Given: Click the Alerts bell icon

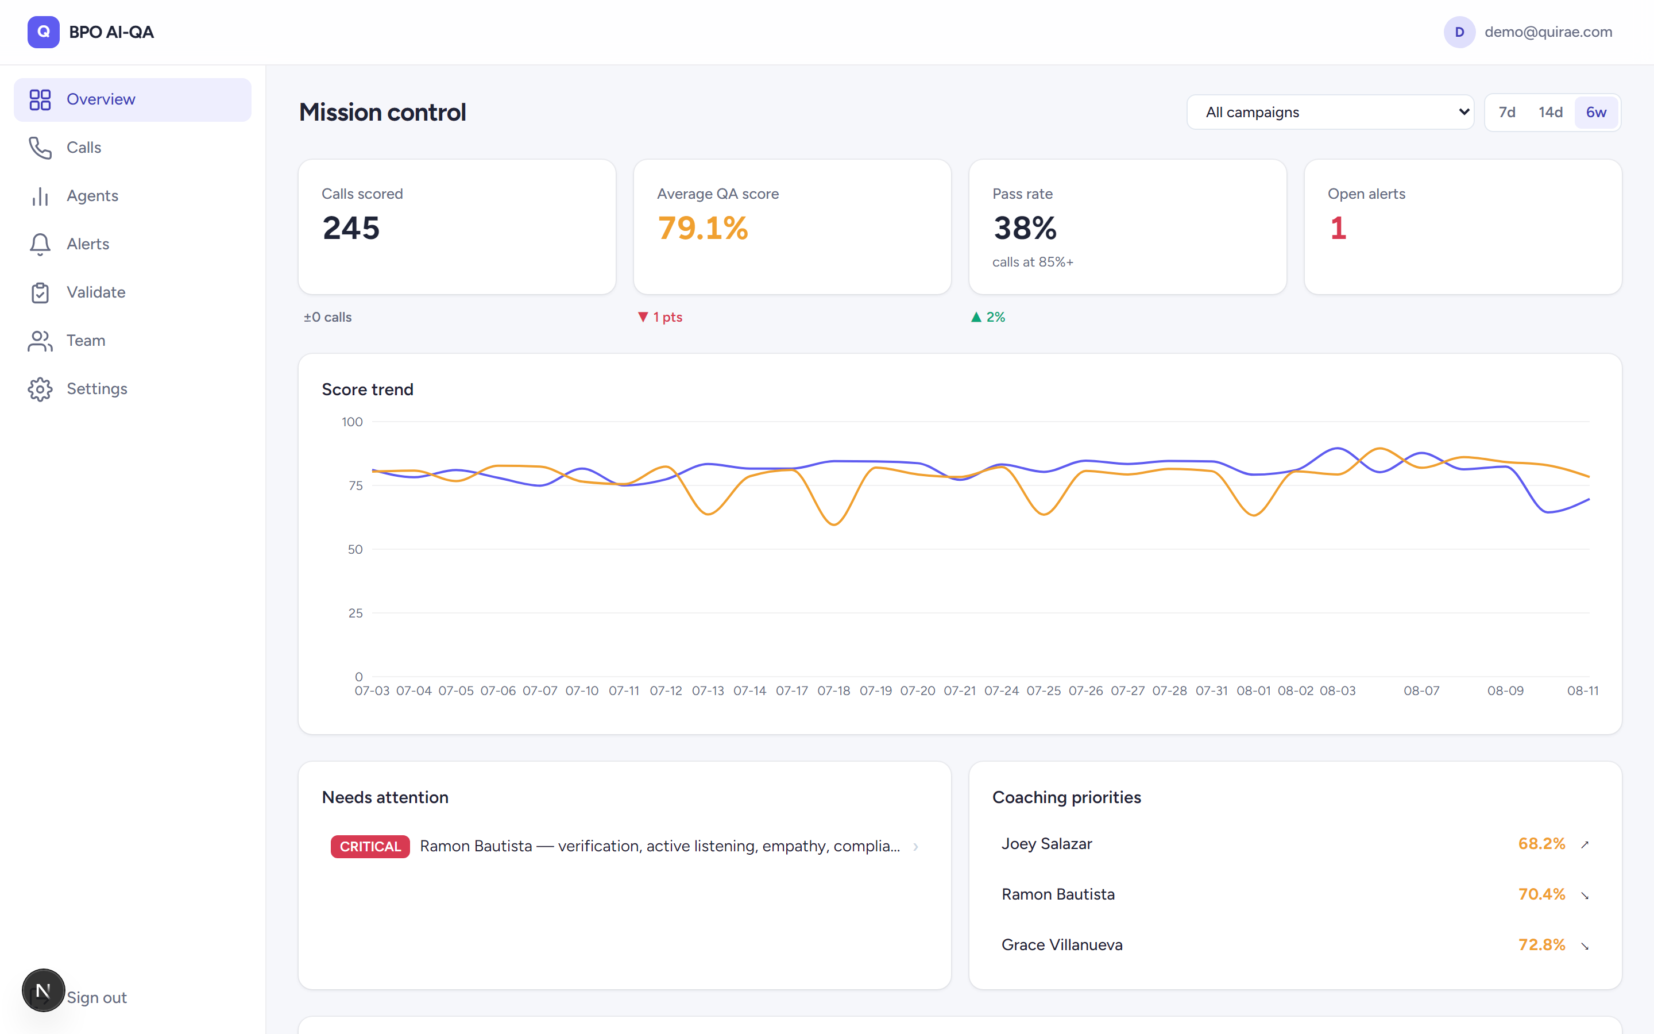Looking at the screenshot, I should pos(40,244).
